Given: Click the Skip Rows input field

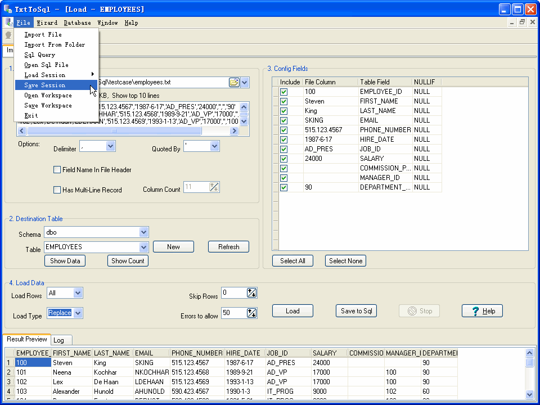Looking at the screenshot, I should (x=234, y=293).
